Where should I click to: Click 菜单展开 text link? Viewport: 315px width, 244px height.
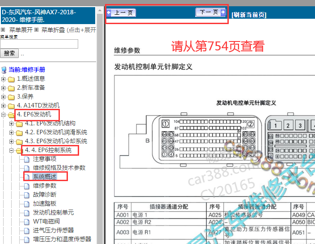click(21, 30)
